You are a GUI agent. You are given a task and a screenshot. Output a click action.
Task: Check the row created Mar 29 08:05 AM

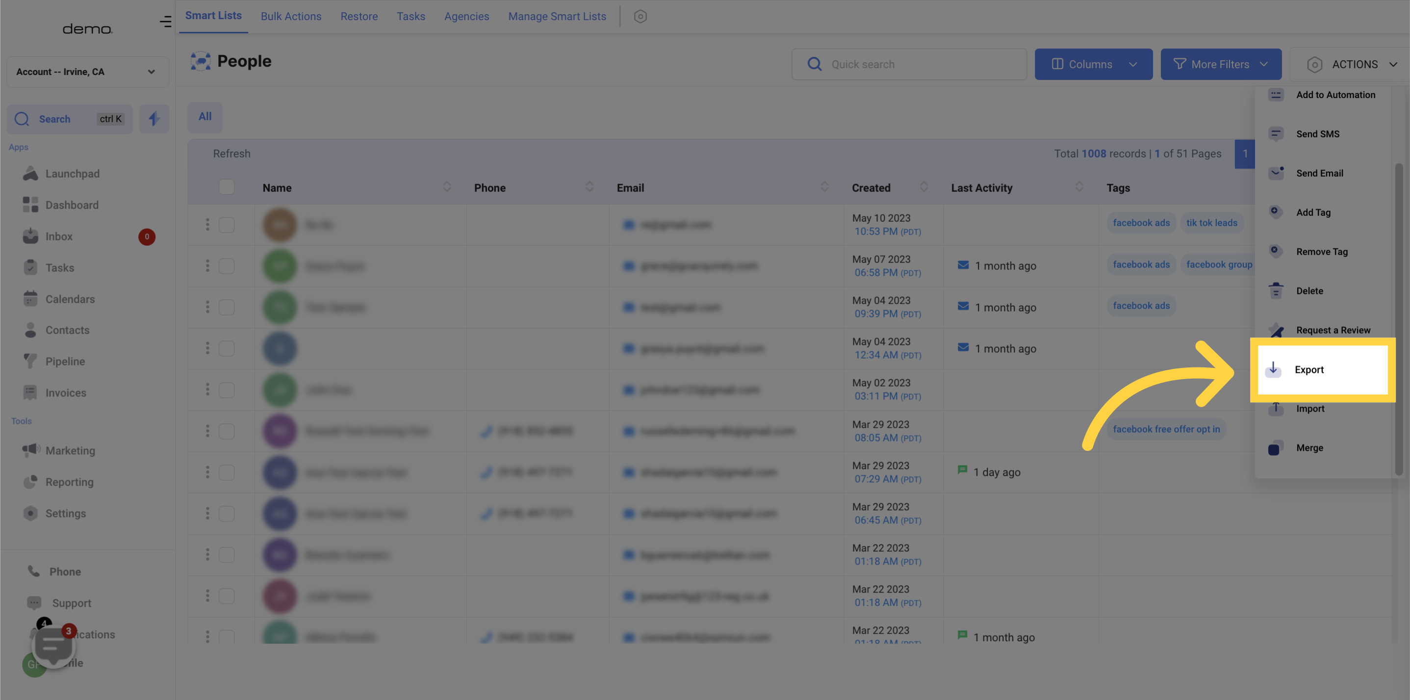coord(227,431)
